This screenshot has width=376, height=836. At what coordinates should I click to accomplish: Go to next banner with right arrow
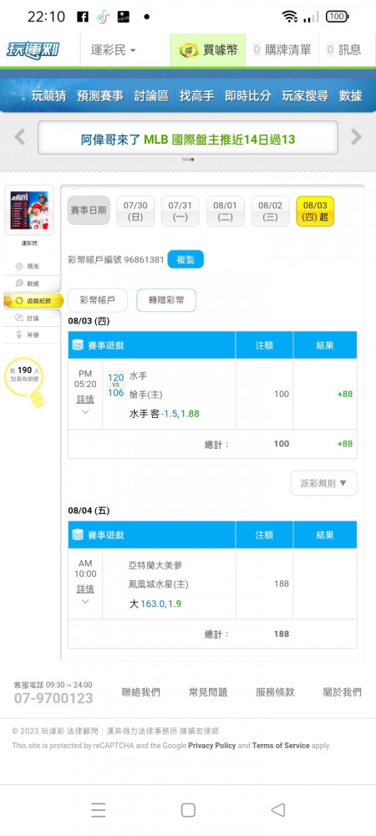(x=356, y=137)
